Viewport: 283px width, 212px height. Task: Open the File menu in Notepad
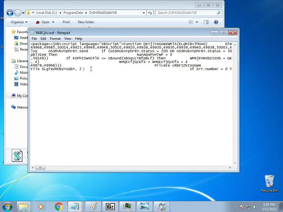34,39
